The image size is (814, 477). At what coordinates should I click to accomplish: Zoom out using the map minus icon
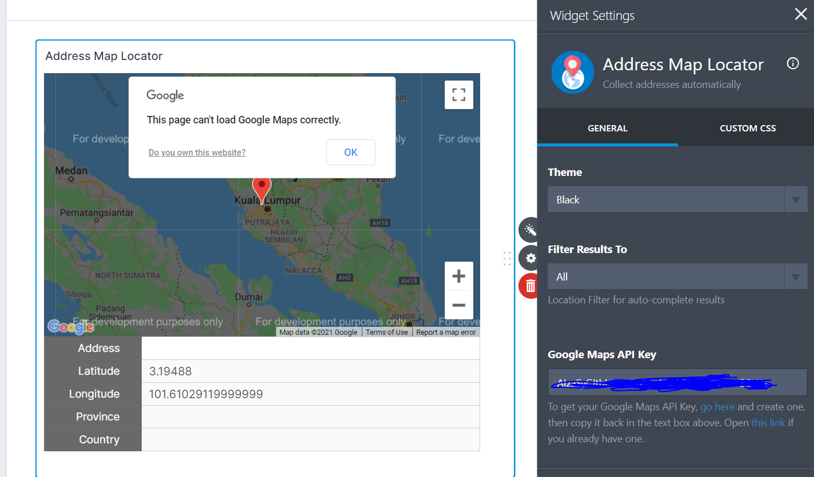[x=459, y=306]
